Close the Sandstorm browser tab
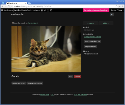Image resolution: width=125 pixels, height=105 pixels. click(26, 3)
